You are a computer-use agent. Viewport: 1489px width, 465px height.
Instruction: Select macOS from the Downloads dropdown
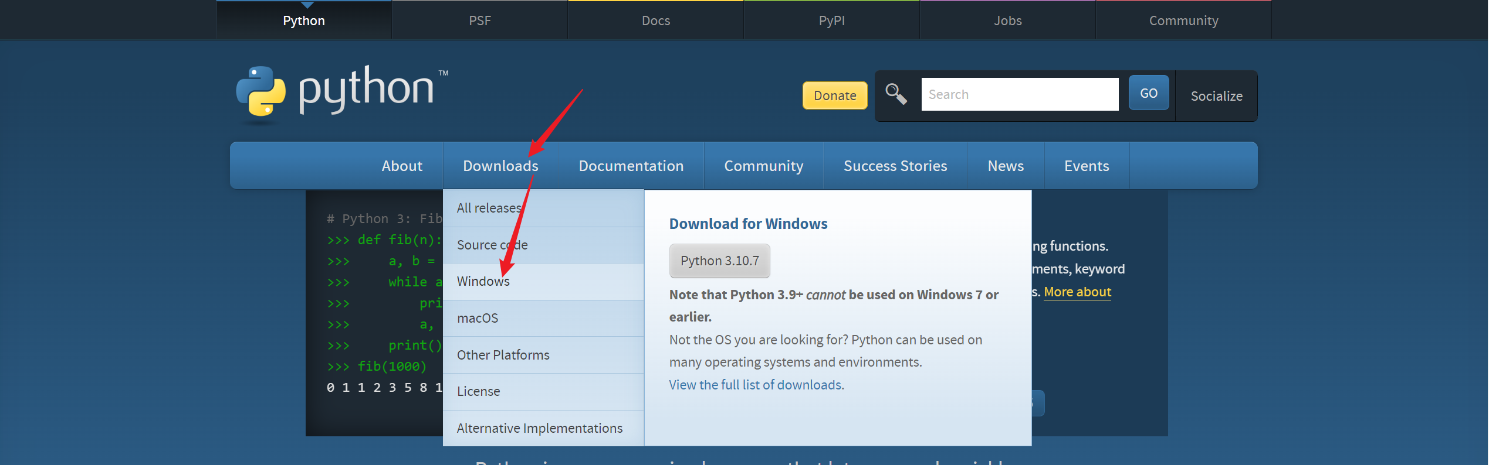(x=478, y=318)
